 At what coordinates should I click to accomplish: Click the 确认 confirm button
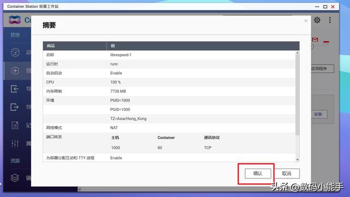tap(258, 174)
